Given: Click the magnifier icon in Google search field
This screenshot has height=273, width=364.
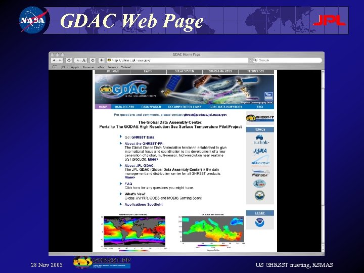Looking at the screenshot, I should [x=255, y=60].
